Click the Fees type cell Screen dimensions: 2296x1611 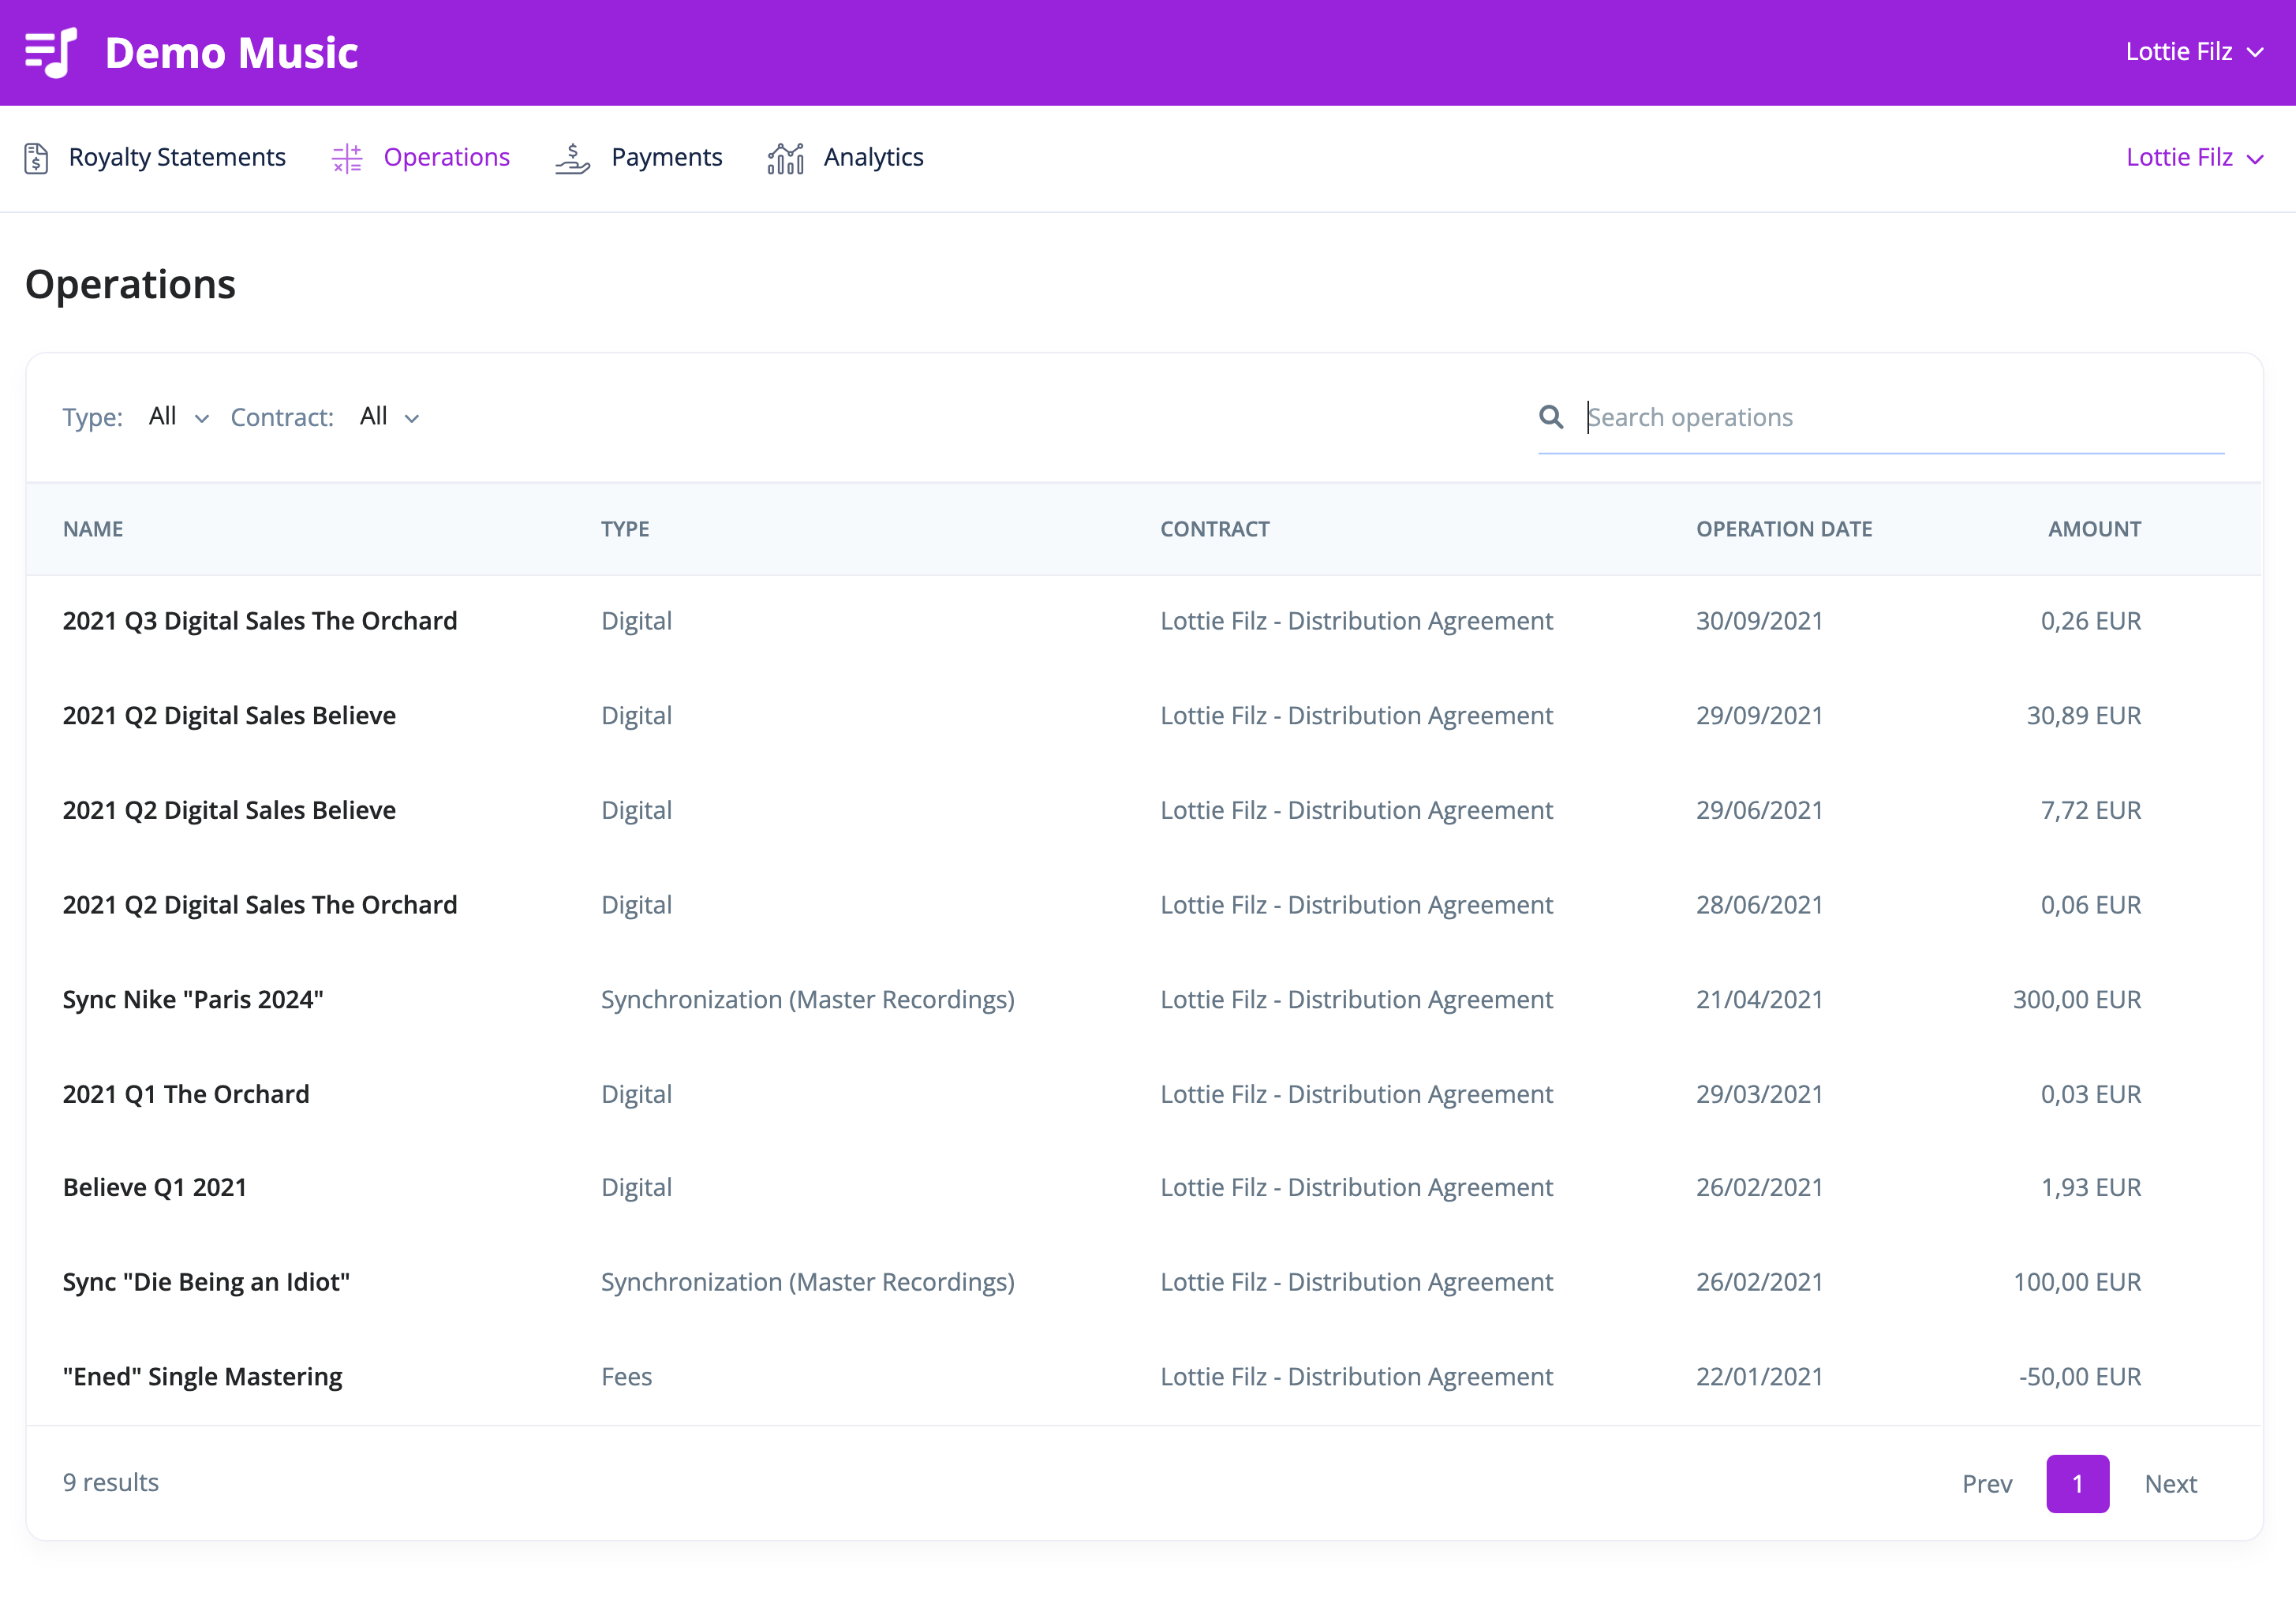[x=626, y=1377]
